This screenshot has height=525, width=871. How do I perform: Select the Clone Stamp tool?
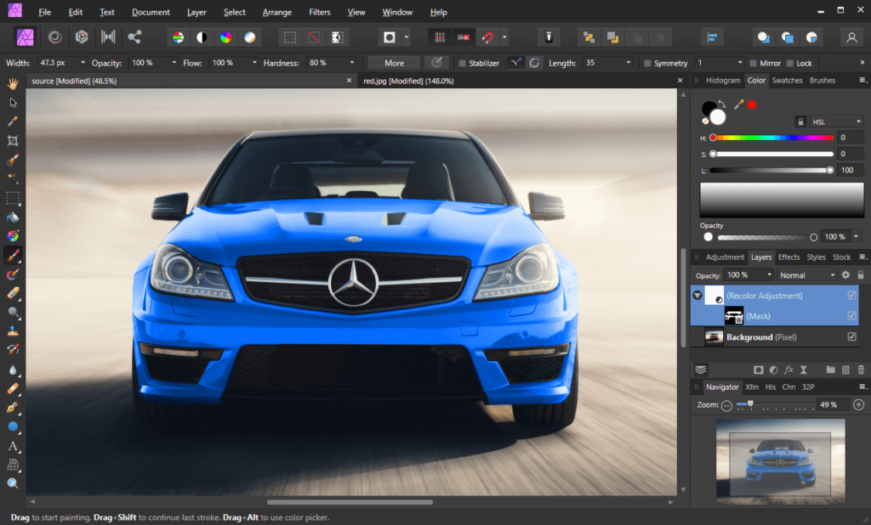pyautogui.click(x=11, y=331)
